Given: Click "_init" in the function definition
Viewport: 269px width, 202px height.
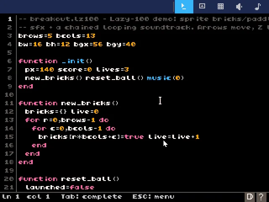Looking at the screenshot, I should coord(73,61).
